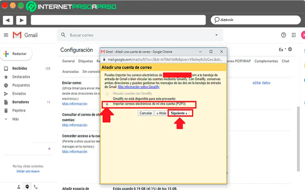This screenshot has height=190, width=305.
Task: Click the plus icon to add a chat
Action: click(x=49, y=149)
